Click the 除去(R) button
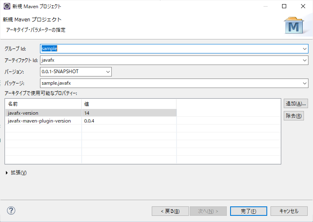Screen dimensions: 313x222 coord(294,116)
